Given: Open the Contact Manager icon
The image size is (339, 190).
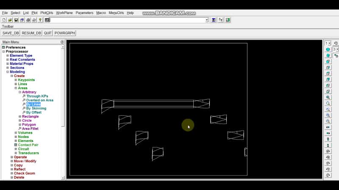Looking at the screenshot, I should point(228,20).
